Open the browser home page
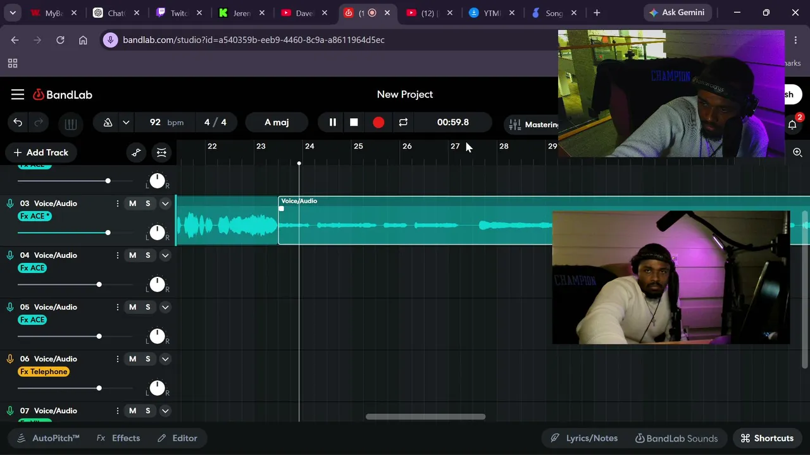Image resolution: width=810 pixels, height=455 pixels. pos(83,40)
